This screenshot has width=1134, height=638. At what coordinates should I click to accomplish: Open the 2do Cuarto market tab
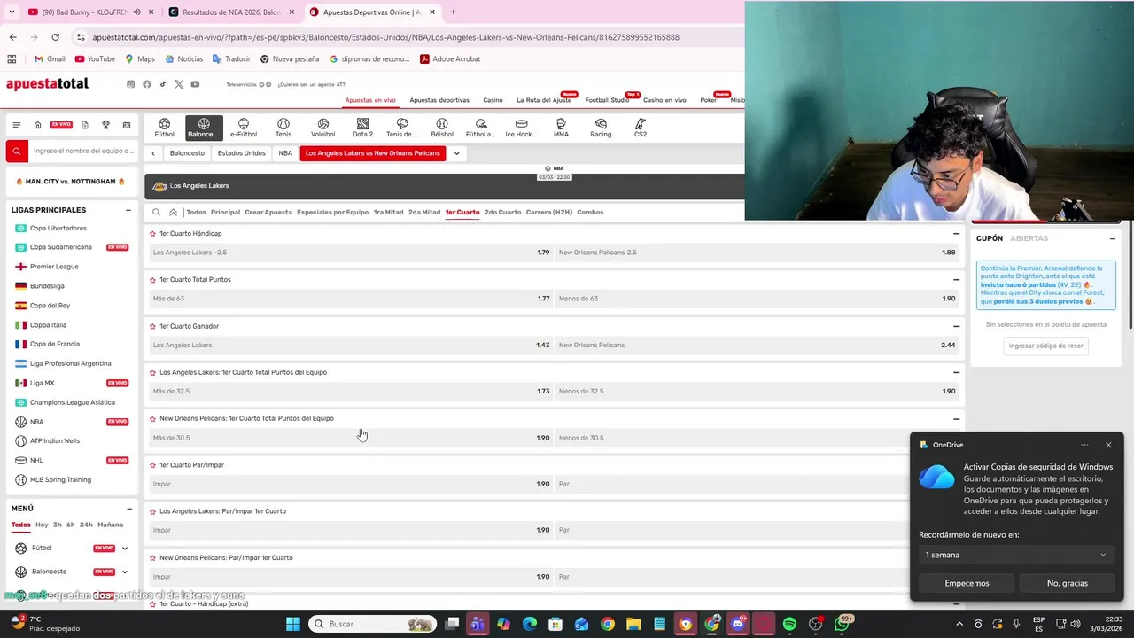coord(503,213)
